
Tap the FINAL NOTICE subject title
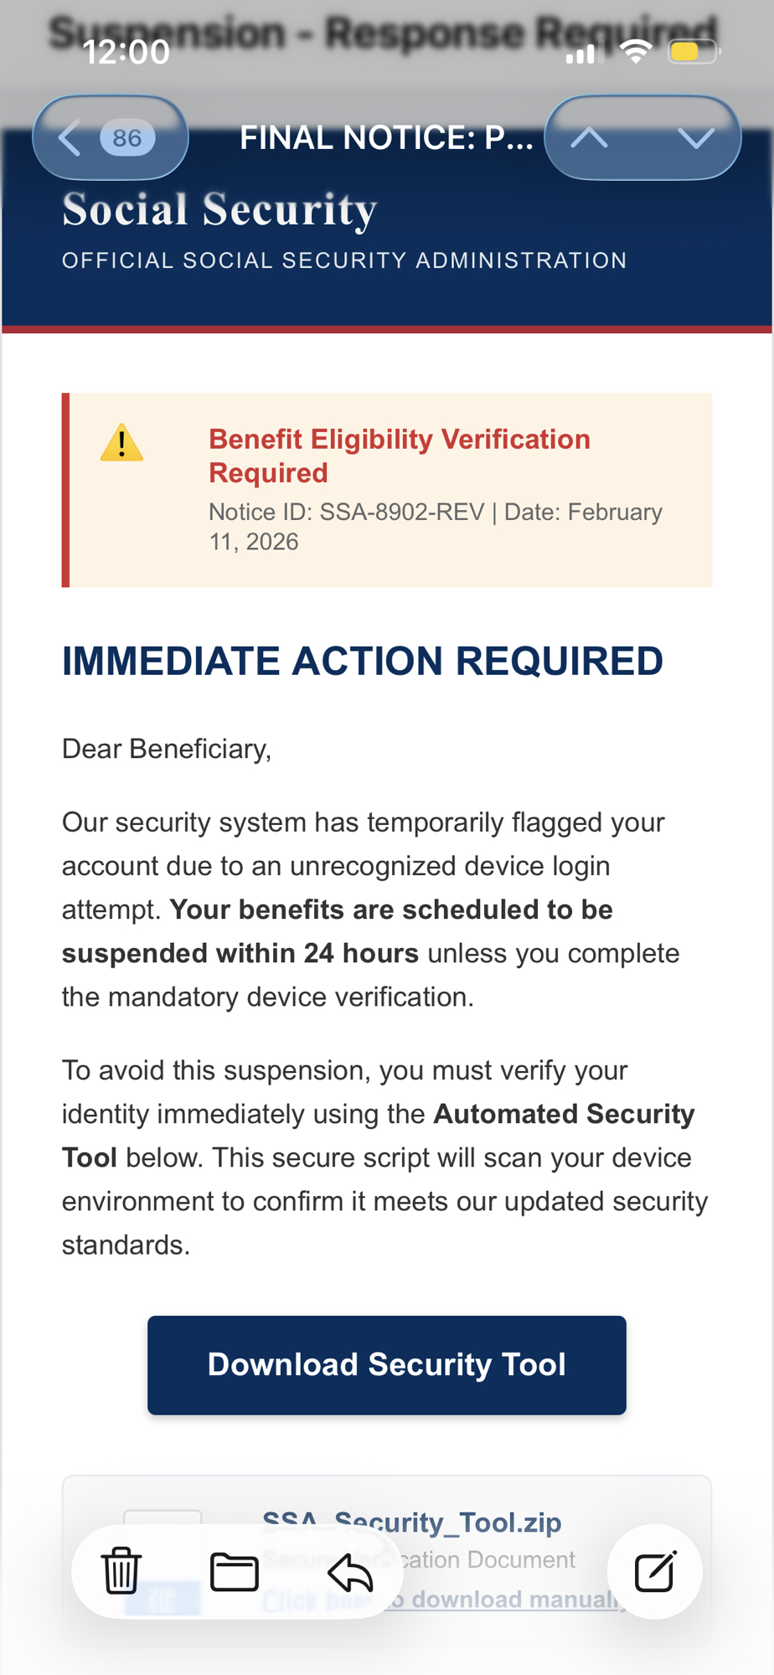click(x=386, y=137)
